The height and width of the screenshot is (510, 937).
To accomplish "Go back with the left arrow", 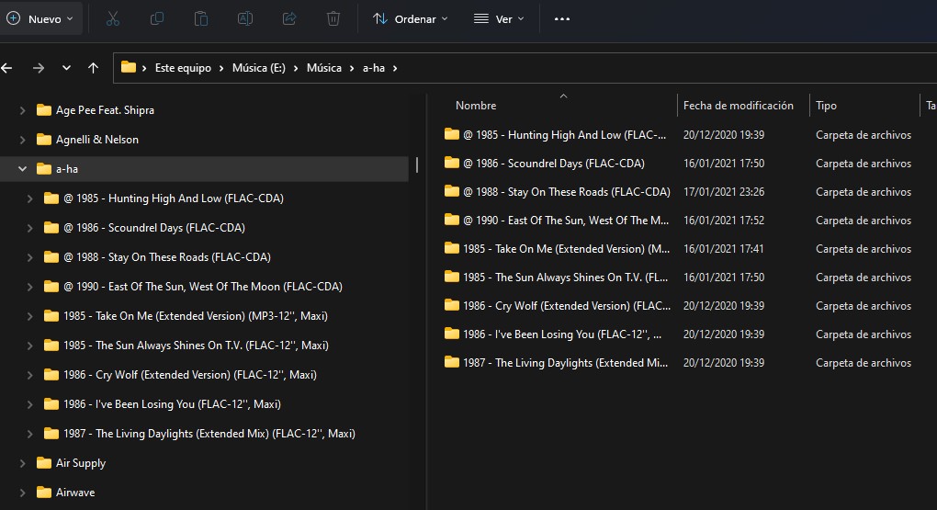I will pos(6,68).
